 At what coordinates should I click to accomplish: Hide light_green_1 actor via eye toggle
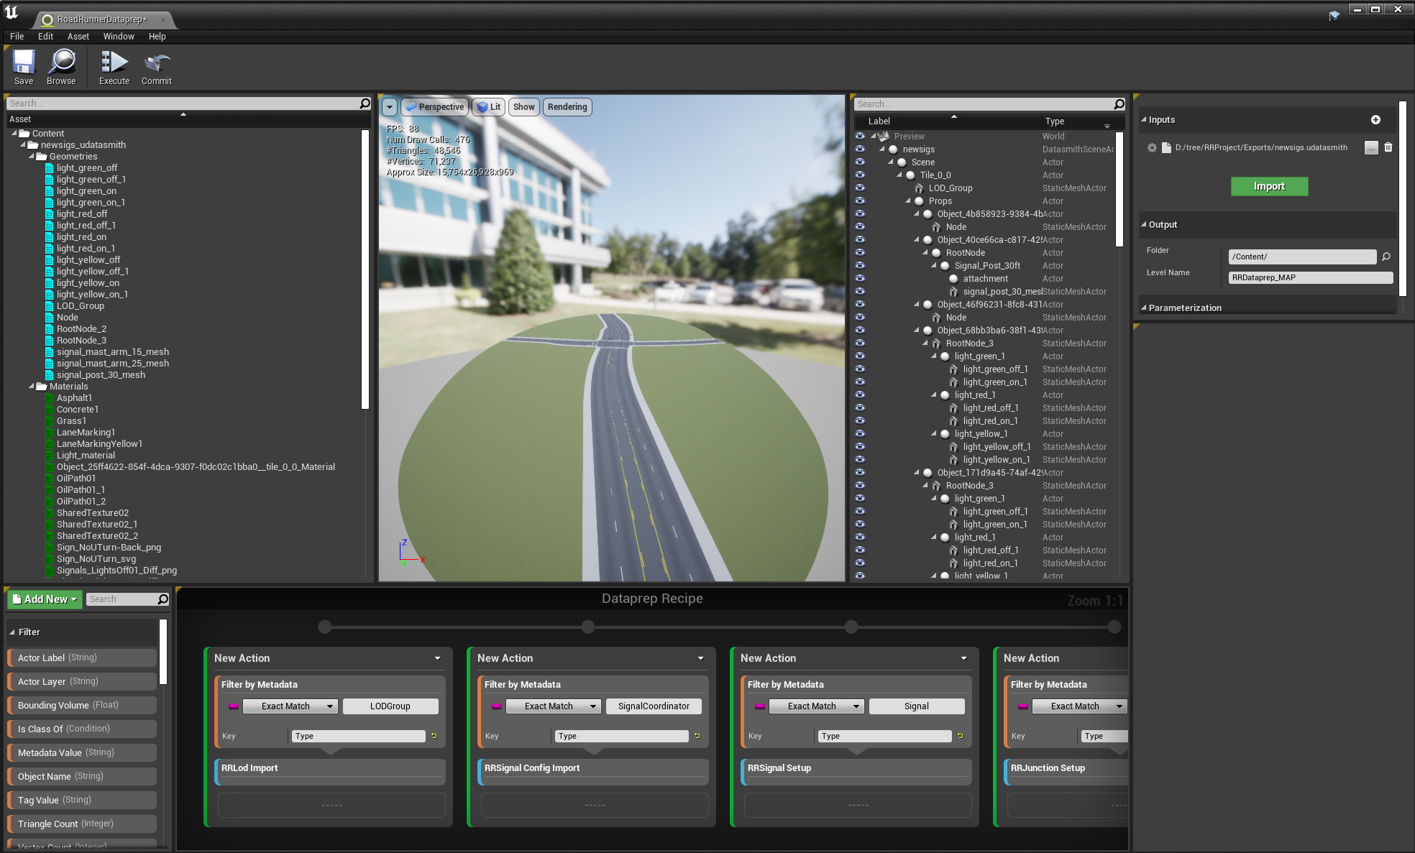pyautogui.click(x=860, y=356)
